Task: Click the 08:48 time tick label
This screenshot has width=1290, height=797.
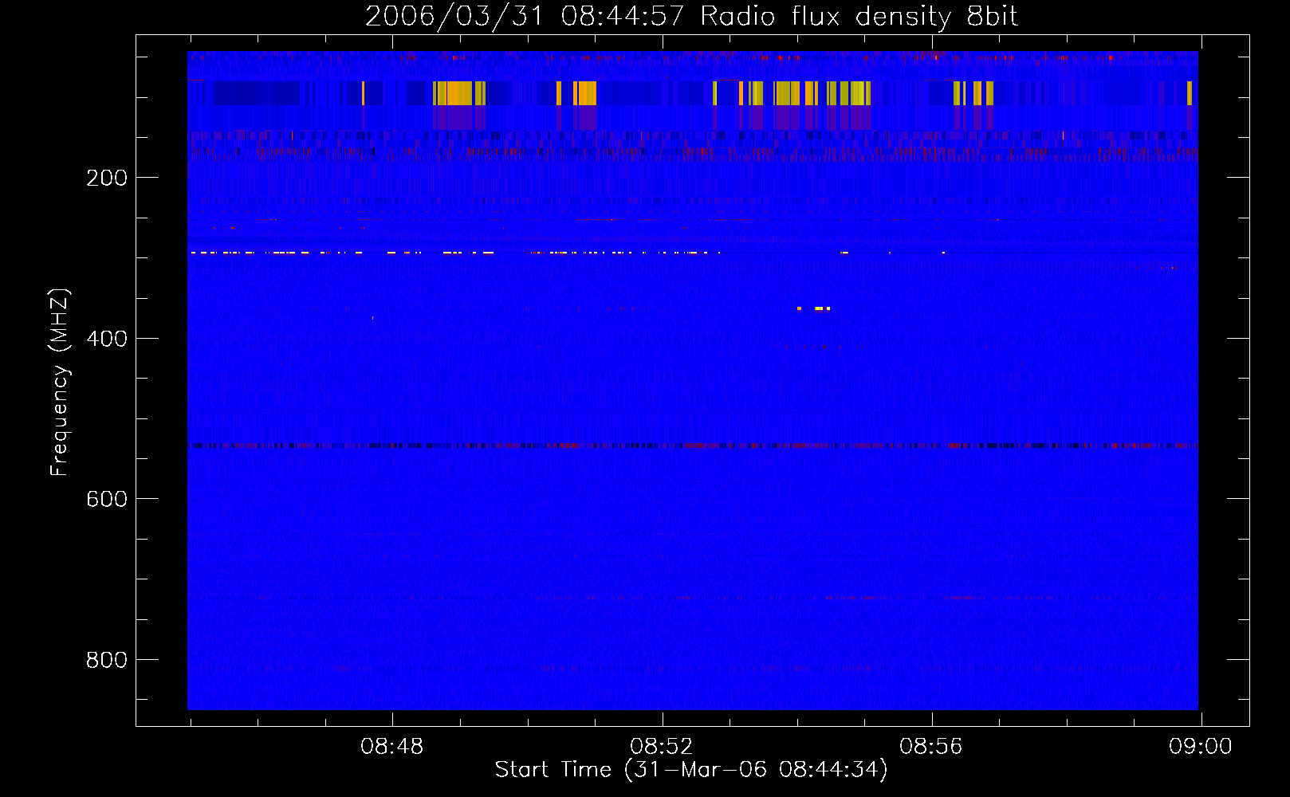Action: pyautogui.click(x=392, y=747)
